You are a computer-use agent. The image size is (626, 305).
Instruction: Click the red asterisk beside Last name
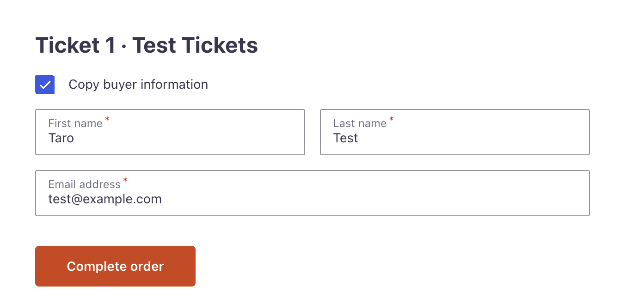pos(391,120)
